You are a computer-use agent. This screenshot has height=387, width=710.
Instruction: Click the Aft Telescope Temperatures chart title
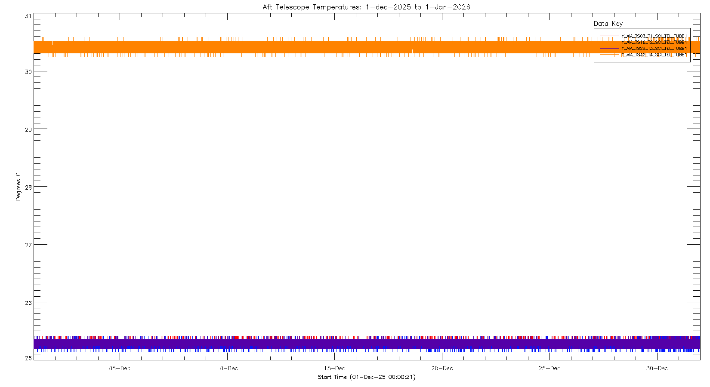coord(366,7)
